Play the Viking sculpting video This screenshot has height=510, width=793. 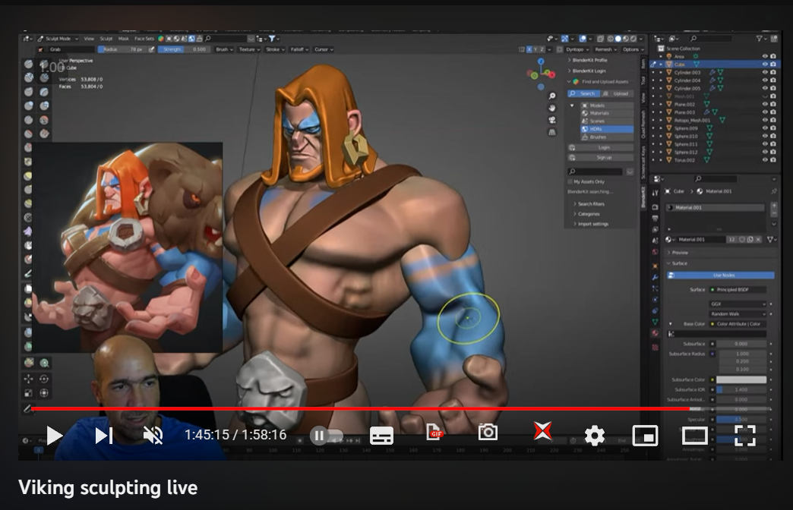coord(54,435)
